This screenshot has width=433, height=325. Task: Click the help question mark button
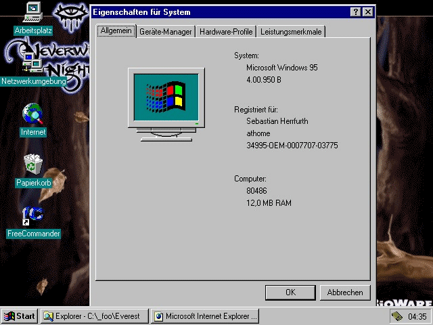tap(355, 12)
